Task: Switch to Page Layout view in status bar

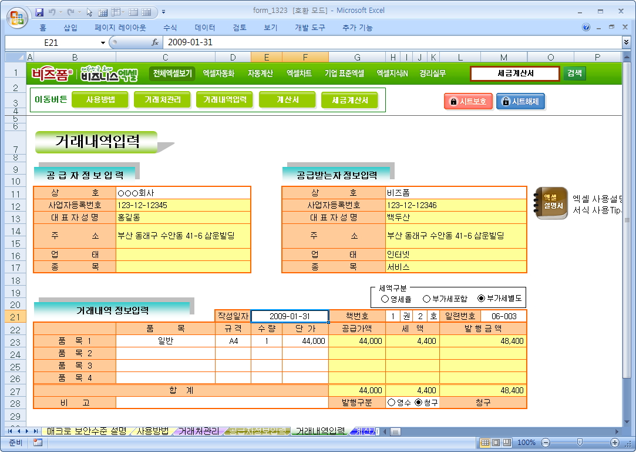Action: coord(496,443)
